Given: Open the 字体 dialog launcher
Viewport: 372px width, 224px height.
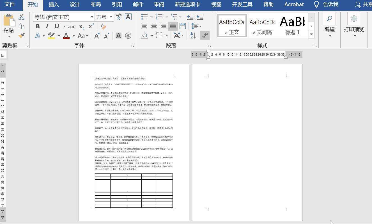Looking at the screenshot, I should pyautogui.click(x=133, y=46).
